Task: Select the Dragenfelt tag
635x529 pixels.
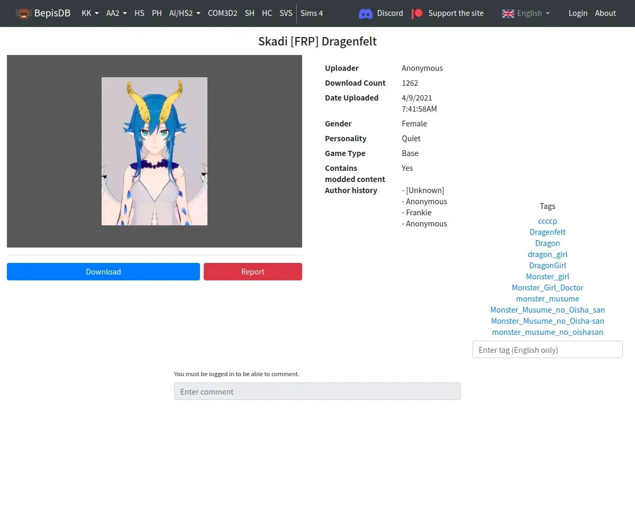Action: 548,232
